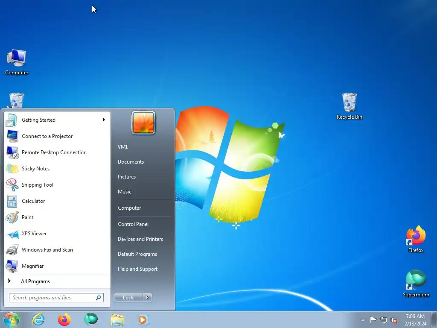Viewport: 437px width, 328px height.
Task: Expand the Getting Started submenu arrow
Action: click(x=104, y=120)
